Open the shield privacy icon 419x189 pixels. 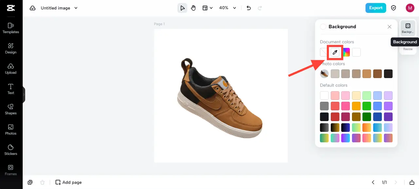[393, 8]
